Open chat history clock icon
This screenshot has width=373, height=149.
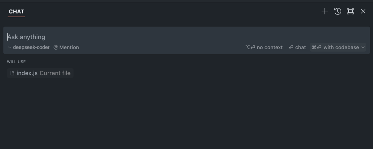(338, 11)
